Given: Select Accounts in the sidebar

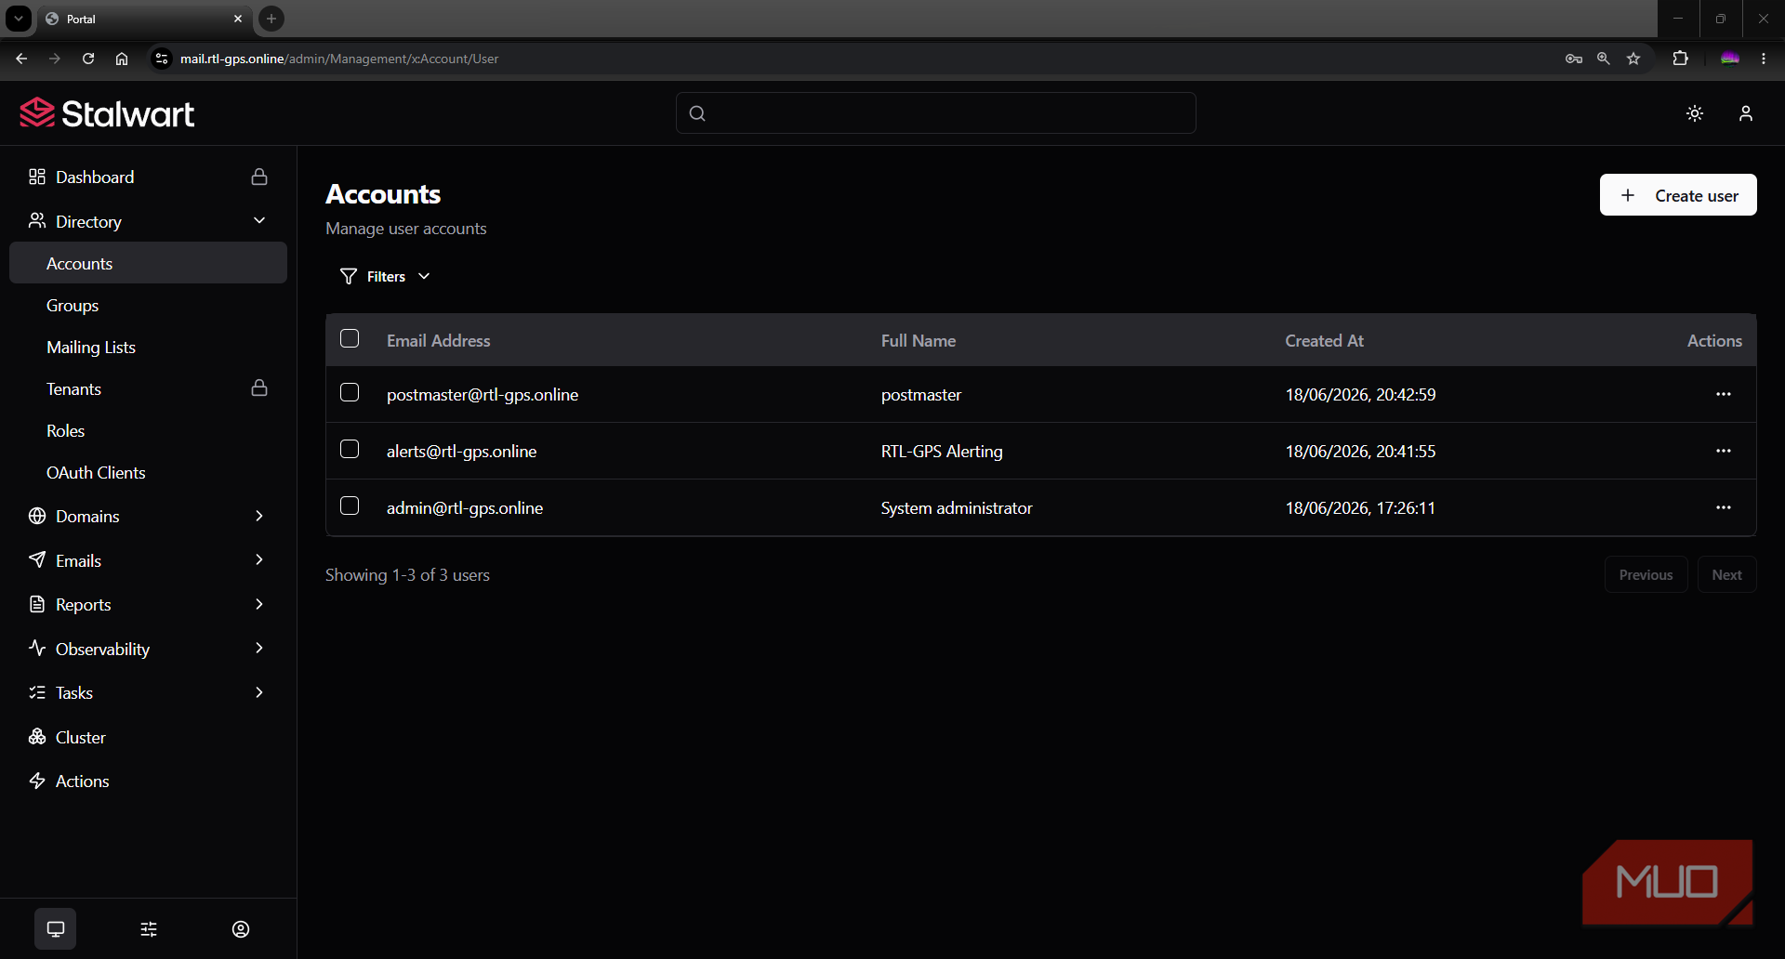Looking at the screenshot, I should click(x=149, y=263).
